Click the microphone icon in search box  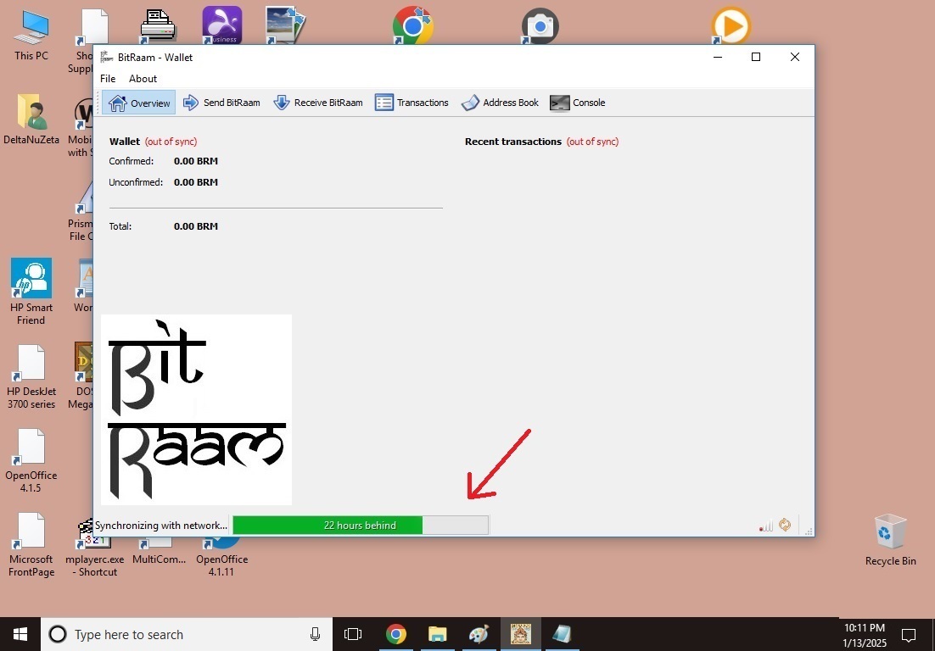click(x=315, y=634)
